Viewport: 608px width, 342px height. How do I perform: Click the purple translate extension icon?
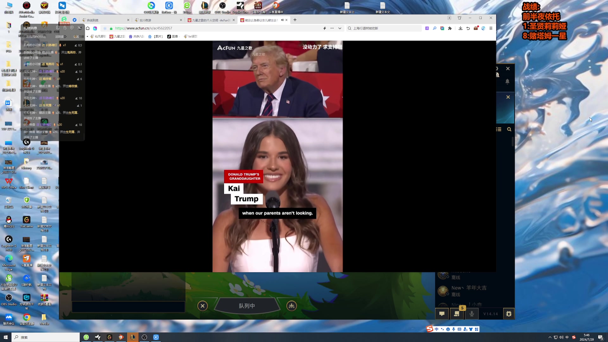point(427,28)
